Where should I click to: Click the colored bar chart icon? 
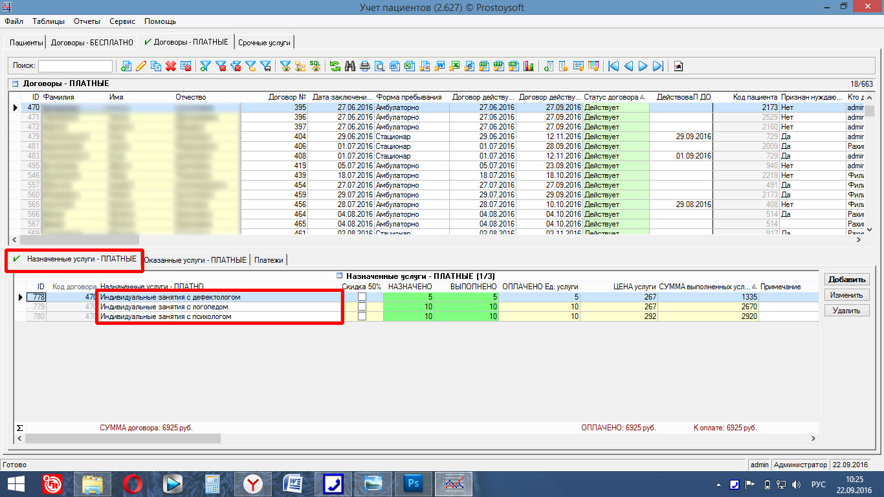529,66
